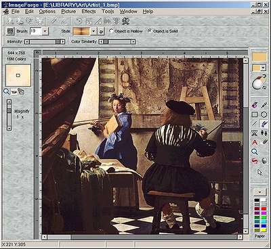The image size is (271, 249).
Task: Select the scissors cut tool
Action: coord(255,133)
